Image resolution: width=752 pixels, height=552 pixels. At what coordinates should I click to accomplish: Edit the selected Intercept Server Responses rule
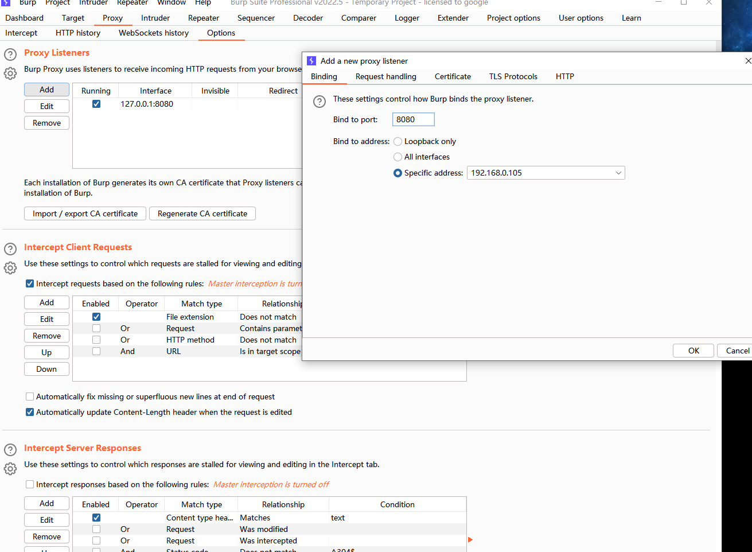(47, 520)
